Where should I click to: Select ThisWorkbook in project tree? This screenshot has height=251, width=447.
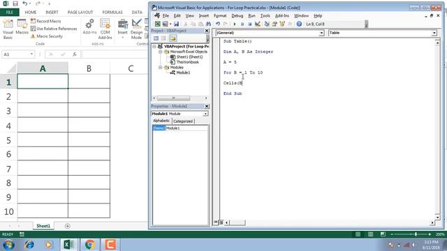184,62
